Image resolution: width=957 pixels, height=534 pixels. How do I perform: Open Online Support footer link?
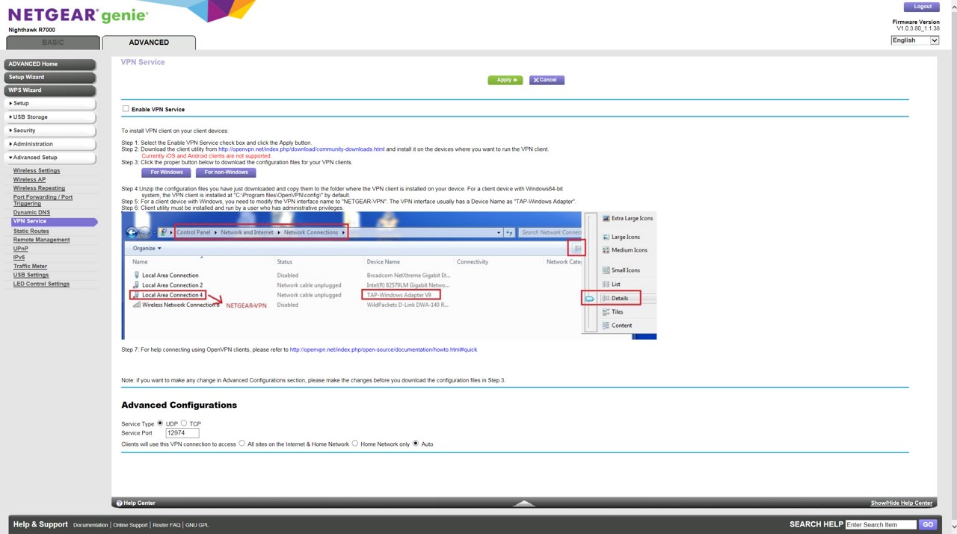coord(131,525)
